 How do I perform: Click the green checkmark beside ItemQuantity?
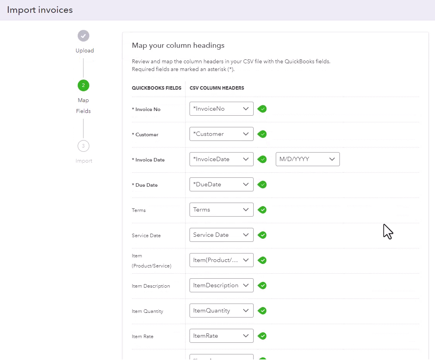tap(262, 311)
